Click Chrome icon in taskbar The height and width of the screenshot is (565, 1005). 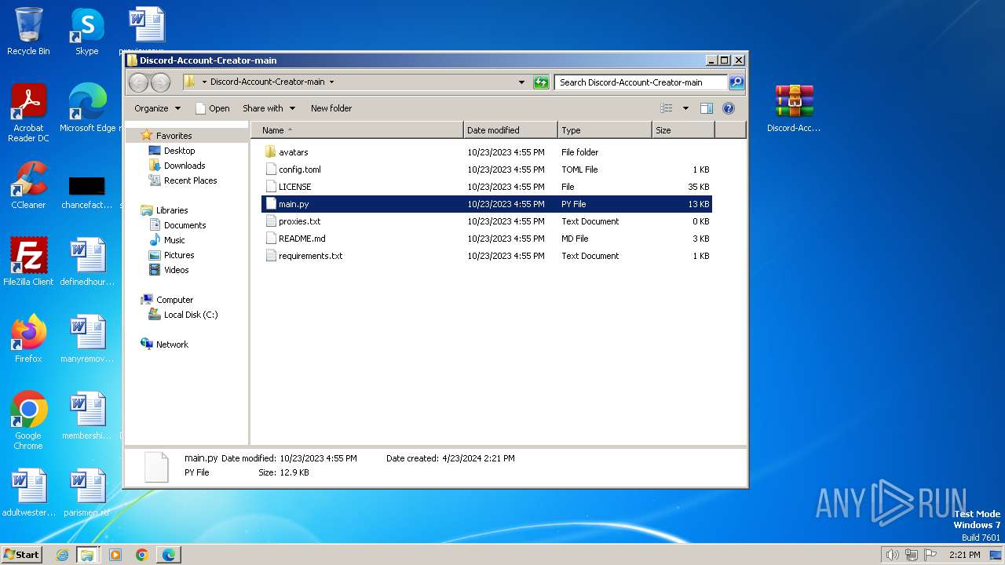pyautogui.click(x=142, y=555)
